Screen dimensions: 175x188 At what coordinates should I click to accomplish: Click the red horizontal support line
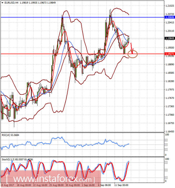[83, 54]
